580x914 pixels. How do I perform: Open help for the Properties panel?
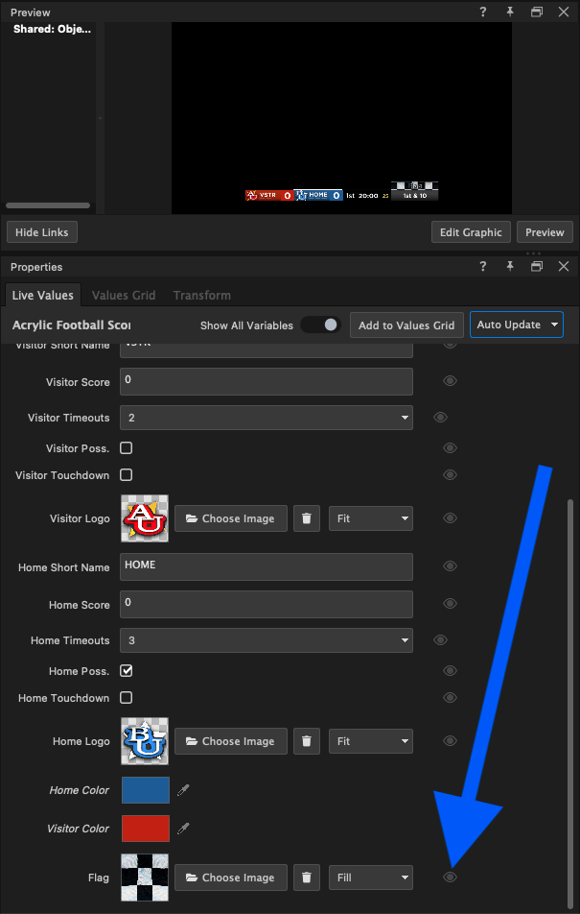click(x=483, y=267)
